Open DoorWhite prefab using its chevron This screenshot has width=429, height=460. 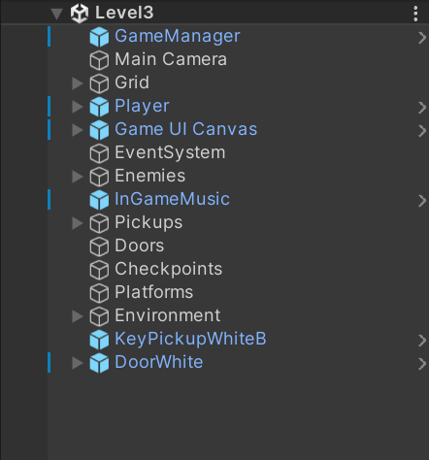tap(421, 364)
